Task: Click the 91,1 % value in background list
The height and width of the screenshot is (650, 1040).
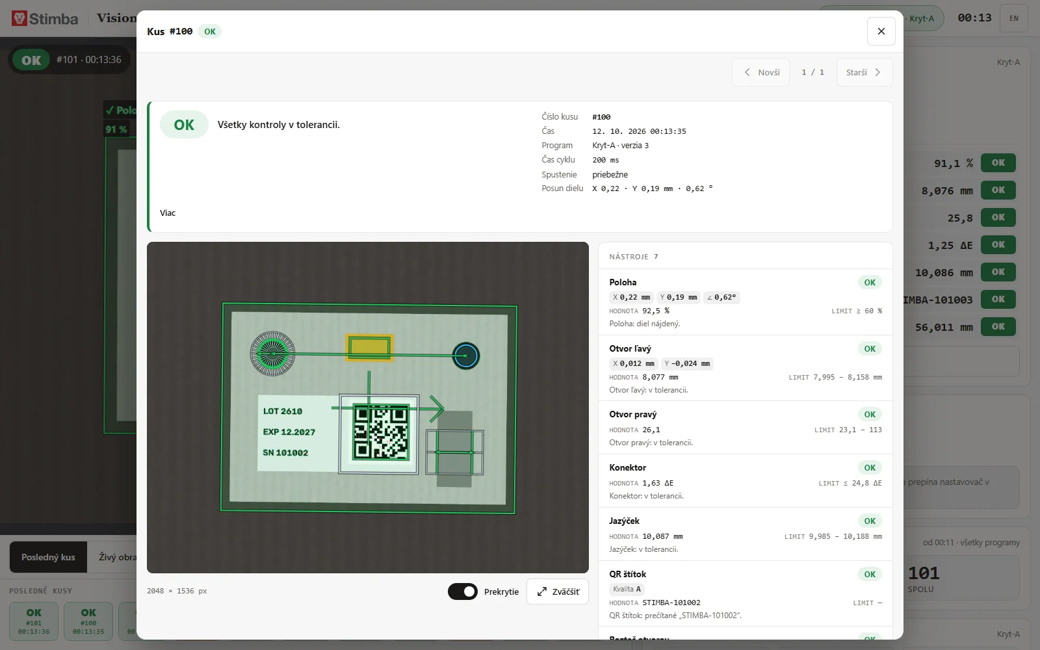Action: (x=954, y=163)
